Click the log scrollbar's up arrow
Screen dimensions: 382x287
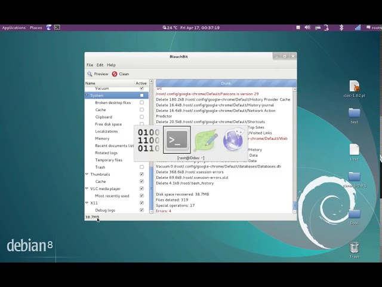[294, 89]
